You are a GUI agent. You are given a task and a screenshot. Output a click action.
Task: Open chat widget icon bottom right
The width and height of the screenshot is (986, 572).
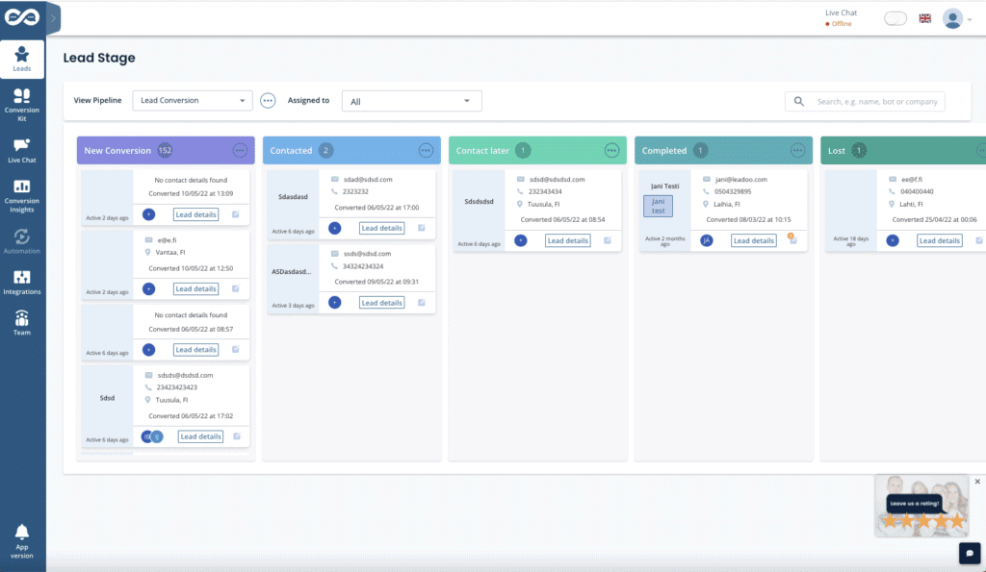click(x=970, y=554)
